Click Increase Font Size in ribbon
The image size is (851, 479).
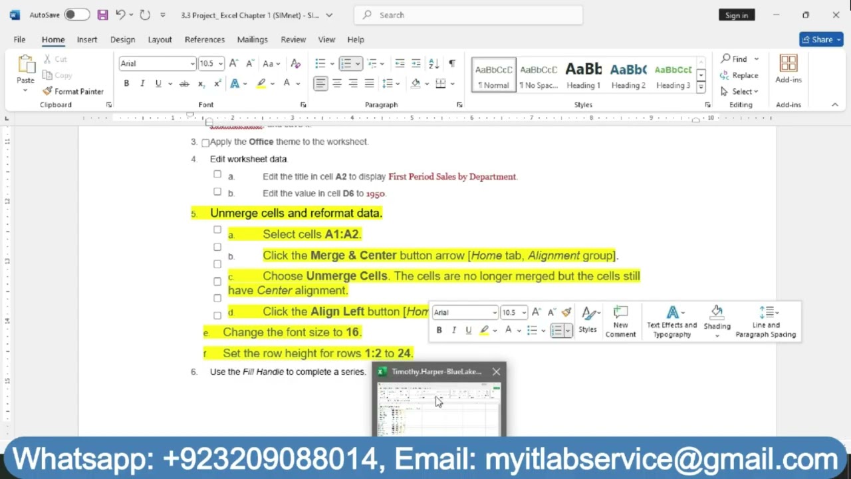point(233,63)
